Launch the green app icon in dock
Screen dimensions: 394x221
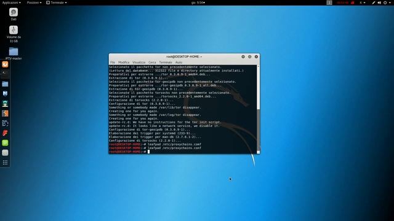click(x=5, y=143)
